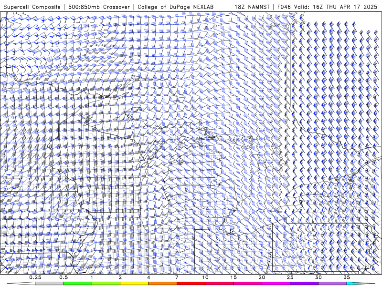Viewport: 382px width, 286px height.
Task: Select the hot pink segment between 15 and 20
Action: (x=247, y=284)
